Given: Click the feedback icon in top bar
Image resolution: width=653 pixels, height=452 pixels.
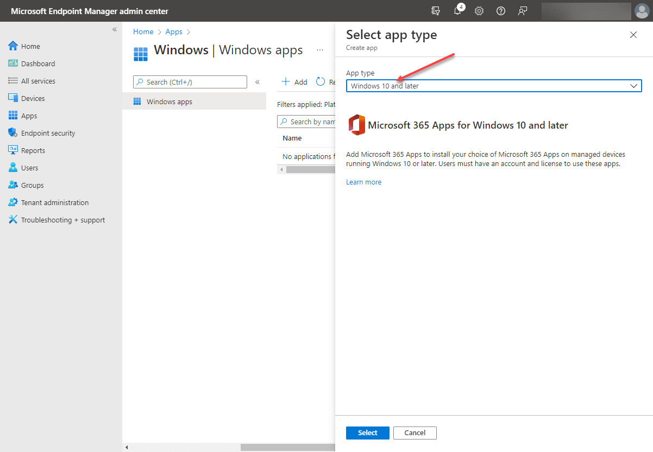Looking at the screenshot, I should coord(523,11).
